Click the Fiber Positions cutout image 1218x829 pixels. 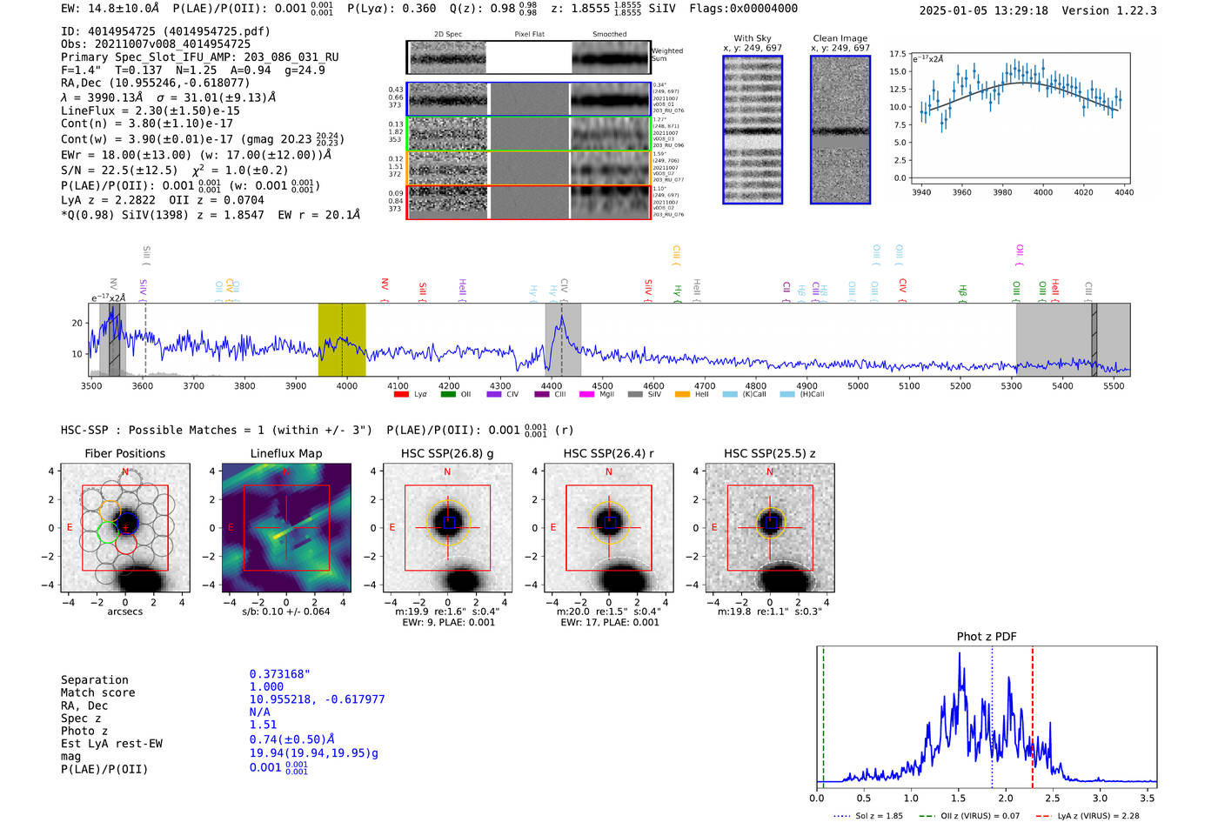[x=125, y=527]
